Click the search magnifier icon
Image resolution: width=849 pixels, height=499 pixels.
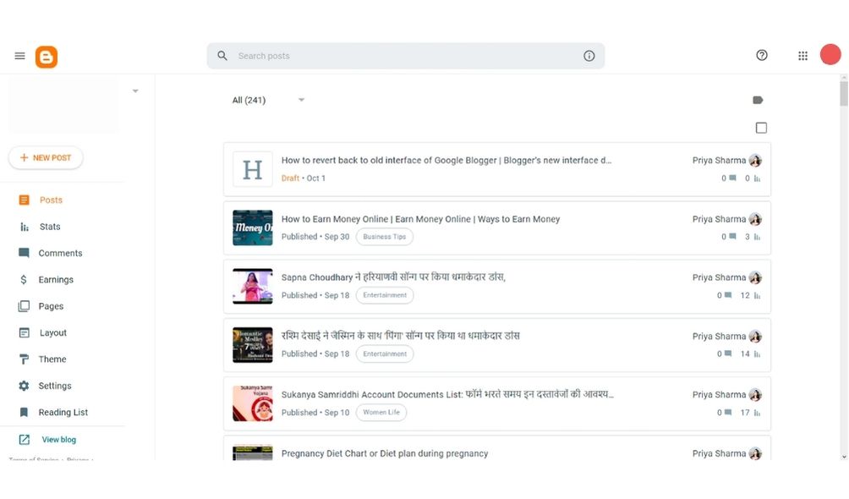(x=222, y=56)
